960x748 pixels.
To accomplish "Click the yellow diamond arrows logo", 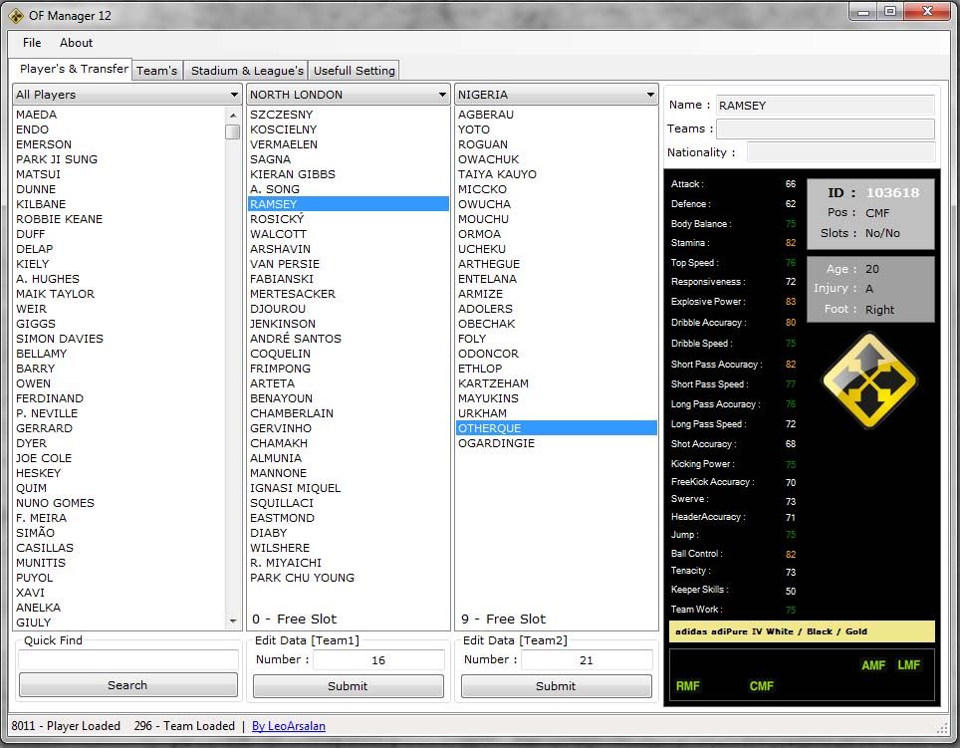I will pyautogui.click(x=869, y=380).
